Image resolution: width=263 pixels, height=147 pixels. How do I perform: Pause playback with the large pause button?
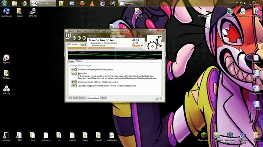coord(68,36)
